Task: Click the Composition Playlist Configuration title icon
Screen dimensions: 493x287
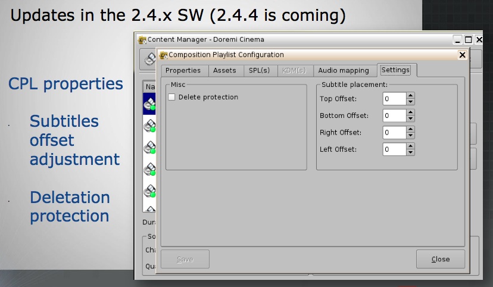Action: 164,55
